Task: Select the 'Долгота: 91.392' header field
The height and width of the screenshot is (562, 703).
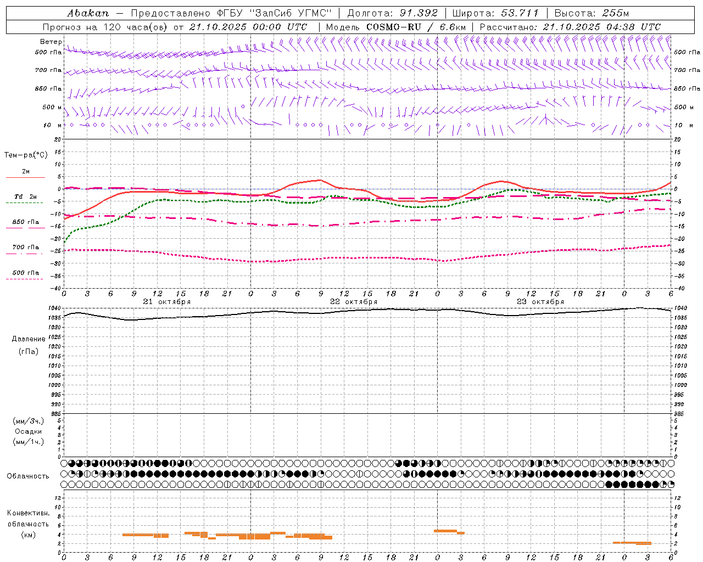Action: pyautogui.click(x=392, y=13)
